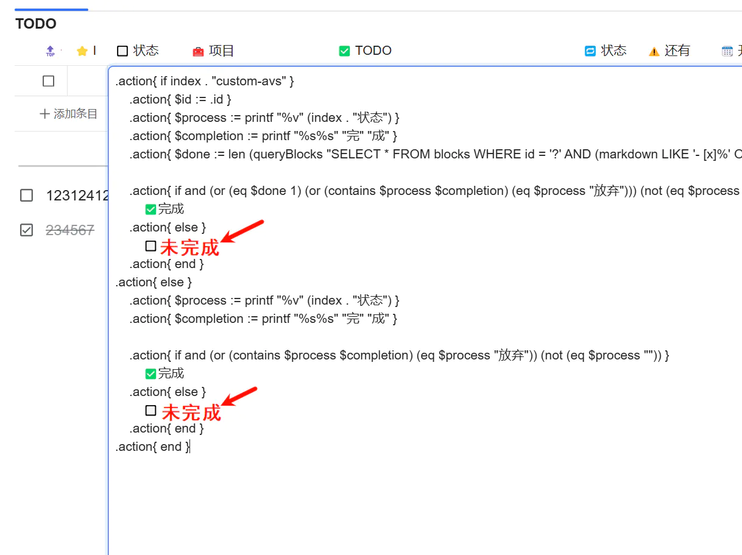Uncheck the checkbox for row 234567
Screen dimensions: 742x555
[x=26, y=230]
